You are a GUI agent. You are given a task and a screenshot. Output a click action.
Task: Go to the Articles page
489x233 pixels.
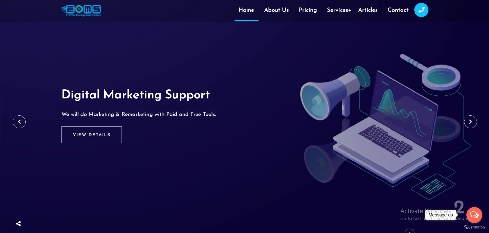click(368, 10)
